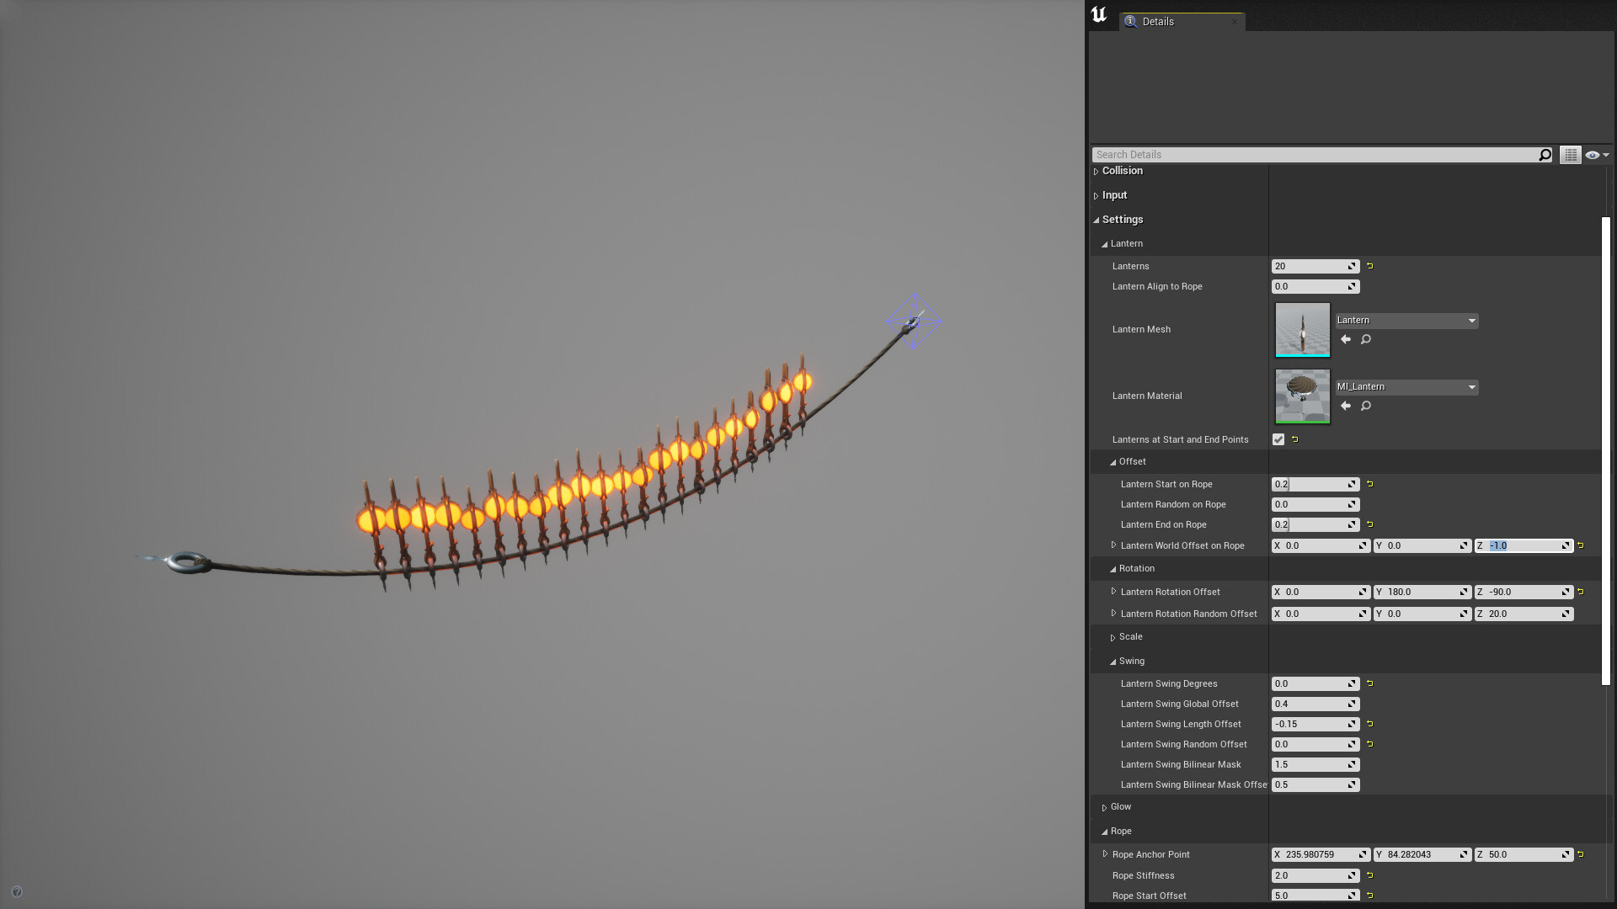Image resolution: width=1617 pixels, height=909 pixels.
Task: Open the property matrix icon beside search bar
Action: coord(1570,154)
